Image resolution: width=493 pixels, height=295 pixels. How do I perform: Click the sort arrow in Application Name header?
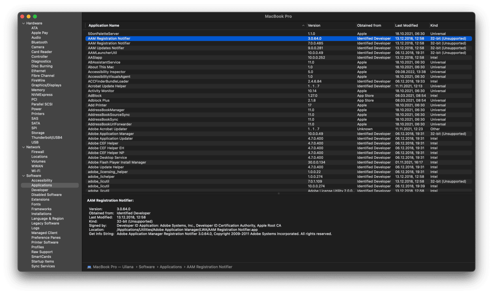click(x=303, y=26)
